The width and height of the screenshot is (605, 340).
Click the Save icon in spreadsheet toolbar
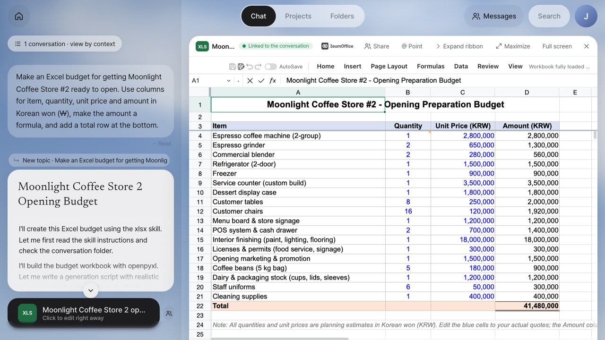(x=232, y=67)
